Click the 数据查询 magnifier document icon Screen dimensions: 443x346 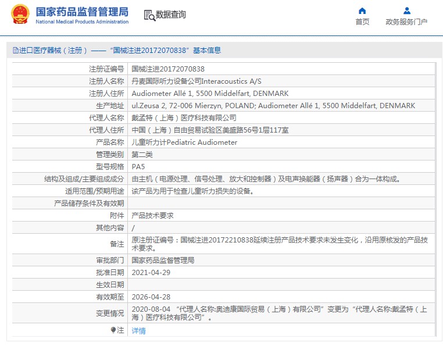(149, 16)
